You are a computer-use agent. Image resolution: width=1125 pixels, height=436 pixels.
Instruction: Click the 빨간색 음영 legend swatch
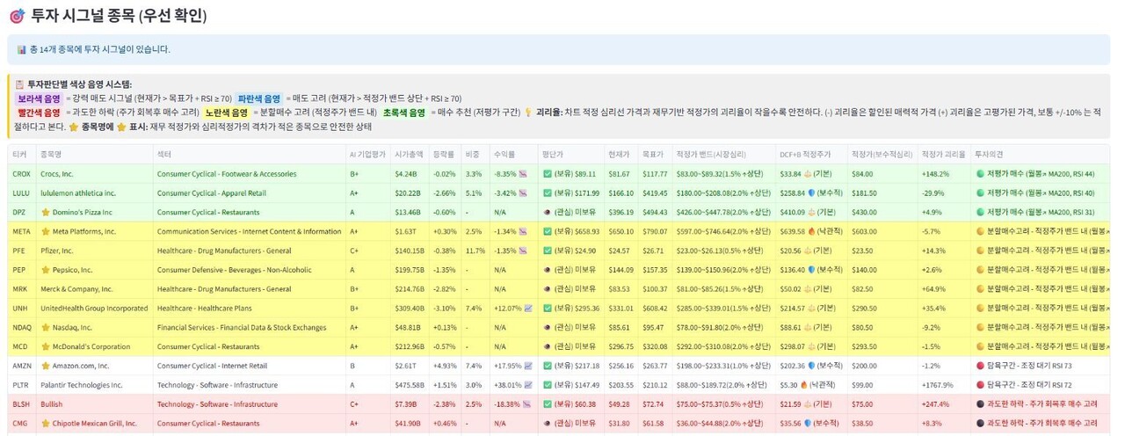pos(39,113)
